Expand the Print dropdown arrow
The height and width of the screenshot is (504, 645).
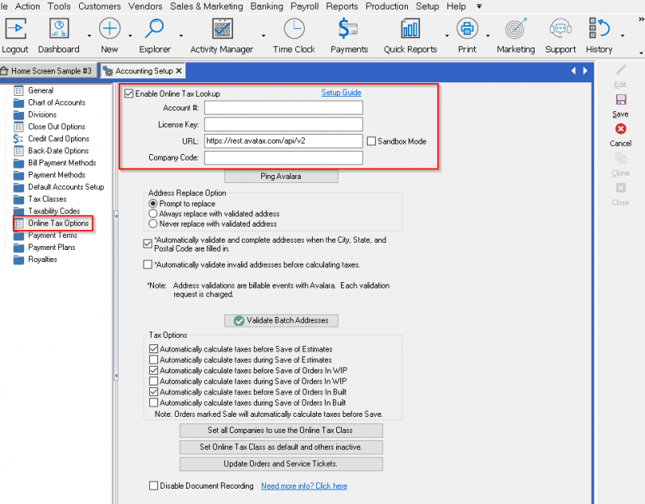coord(488,35)
